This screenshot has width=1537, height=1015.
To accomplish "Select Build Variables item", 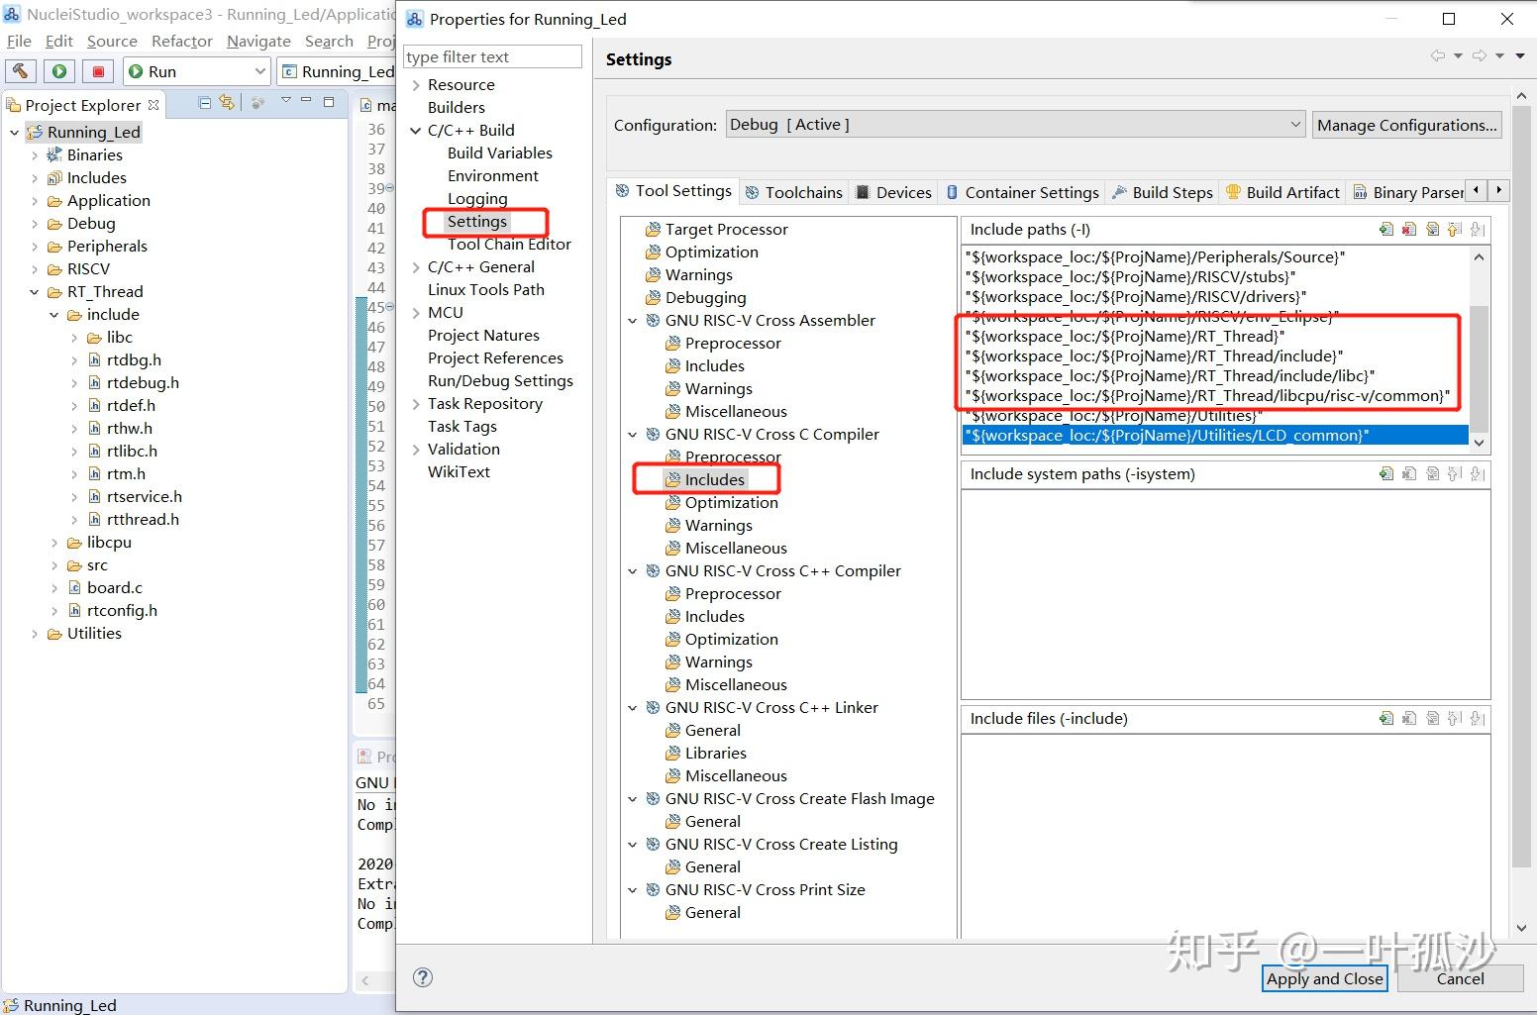I will [x=499, y=152].
